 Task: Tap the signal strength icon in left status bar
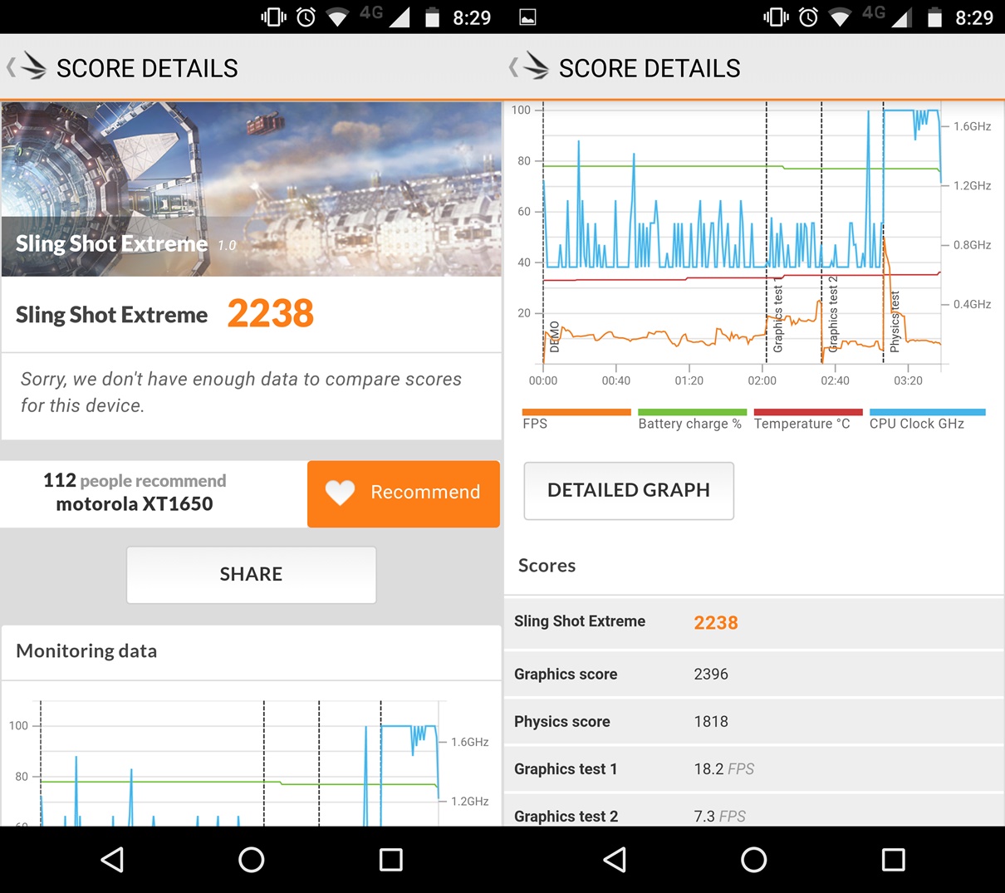click(399, 17)
